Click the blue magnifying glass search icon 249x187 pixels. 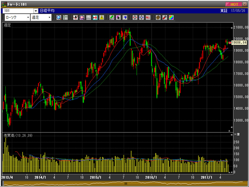click(x=59, y=18)
